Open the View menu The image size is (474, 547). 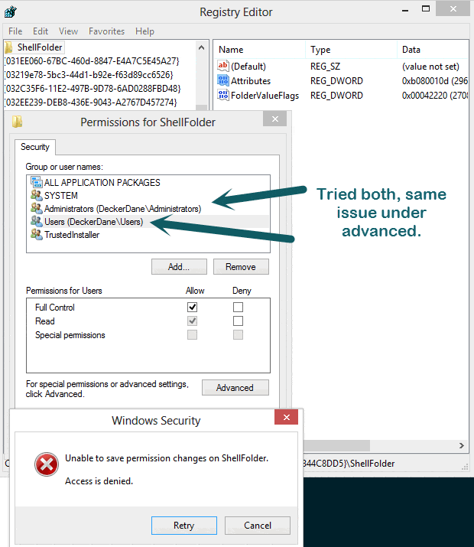pos(68,31)
